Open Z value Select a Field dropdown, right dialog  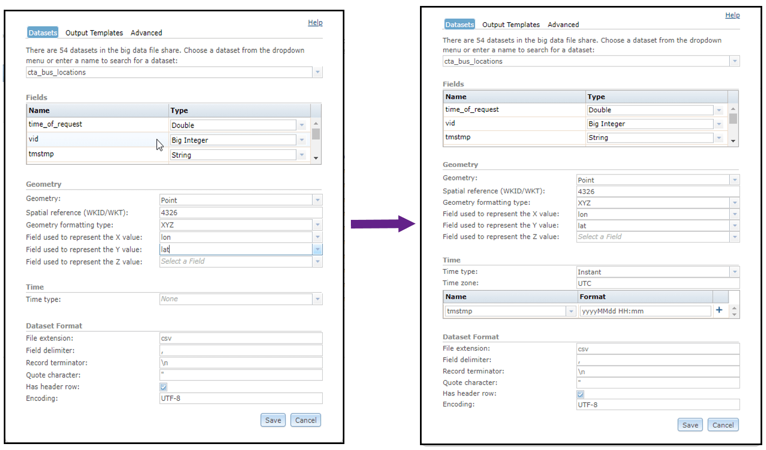coord(734,237)
